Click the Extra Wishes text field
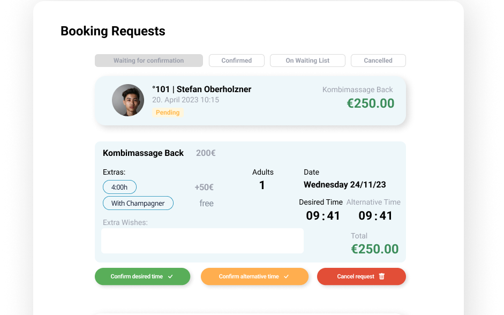Image resolution: width=504 pixels, height=315 pixels. (202, 241)
